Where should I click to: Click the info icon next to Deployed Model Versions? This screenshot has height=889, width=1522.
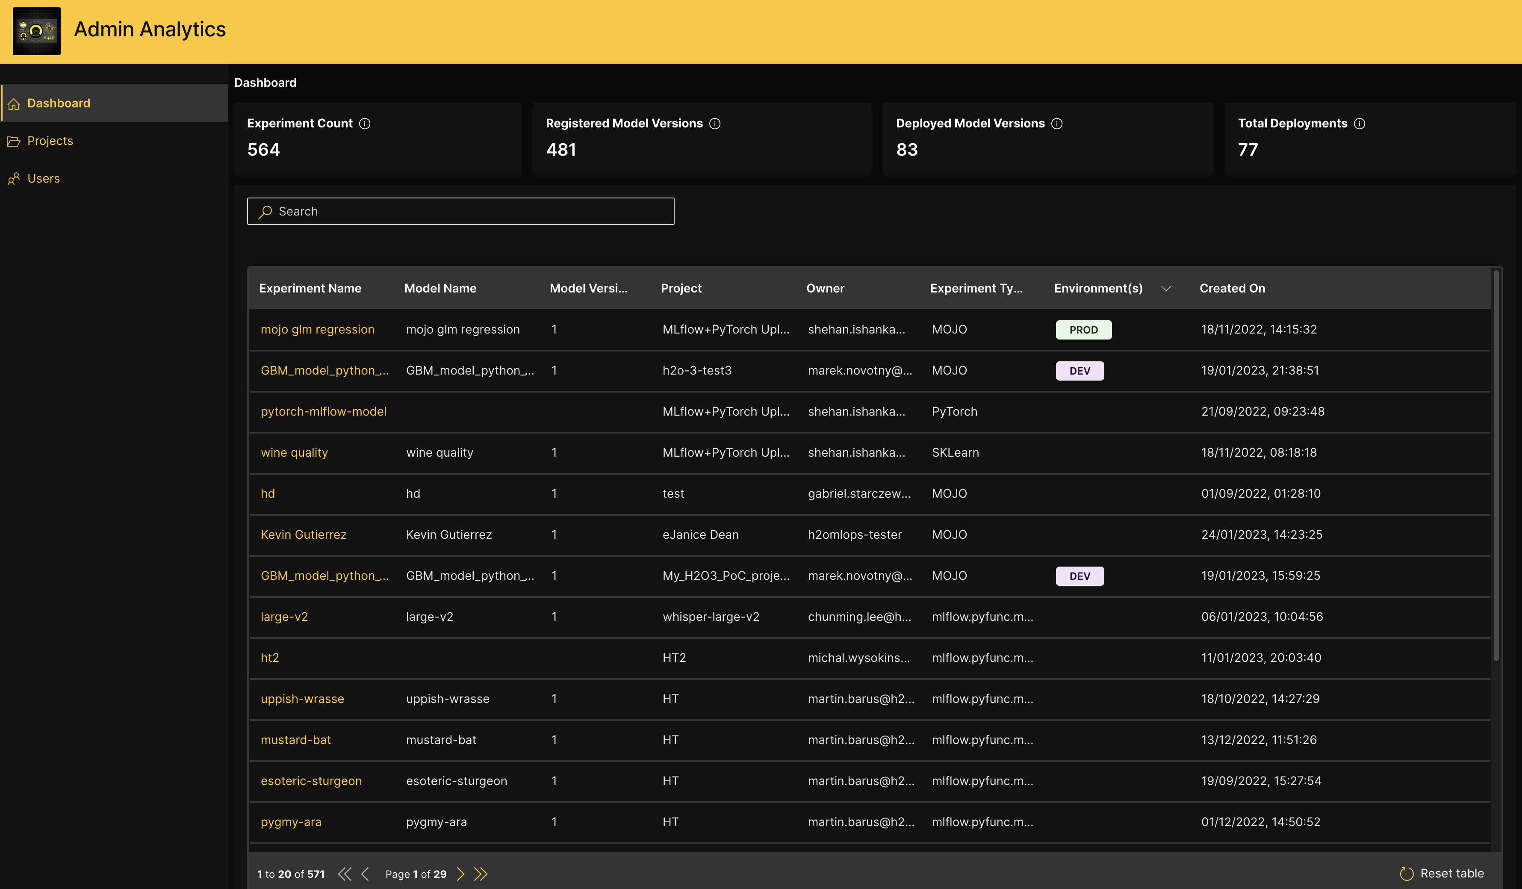click(x=1057, y=123)
